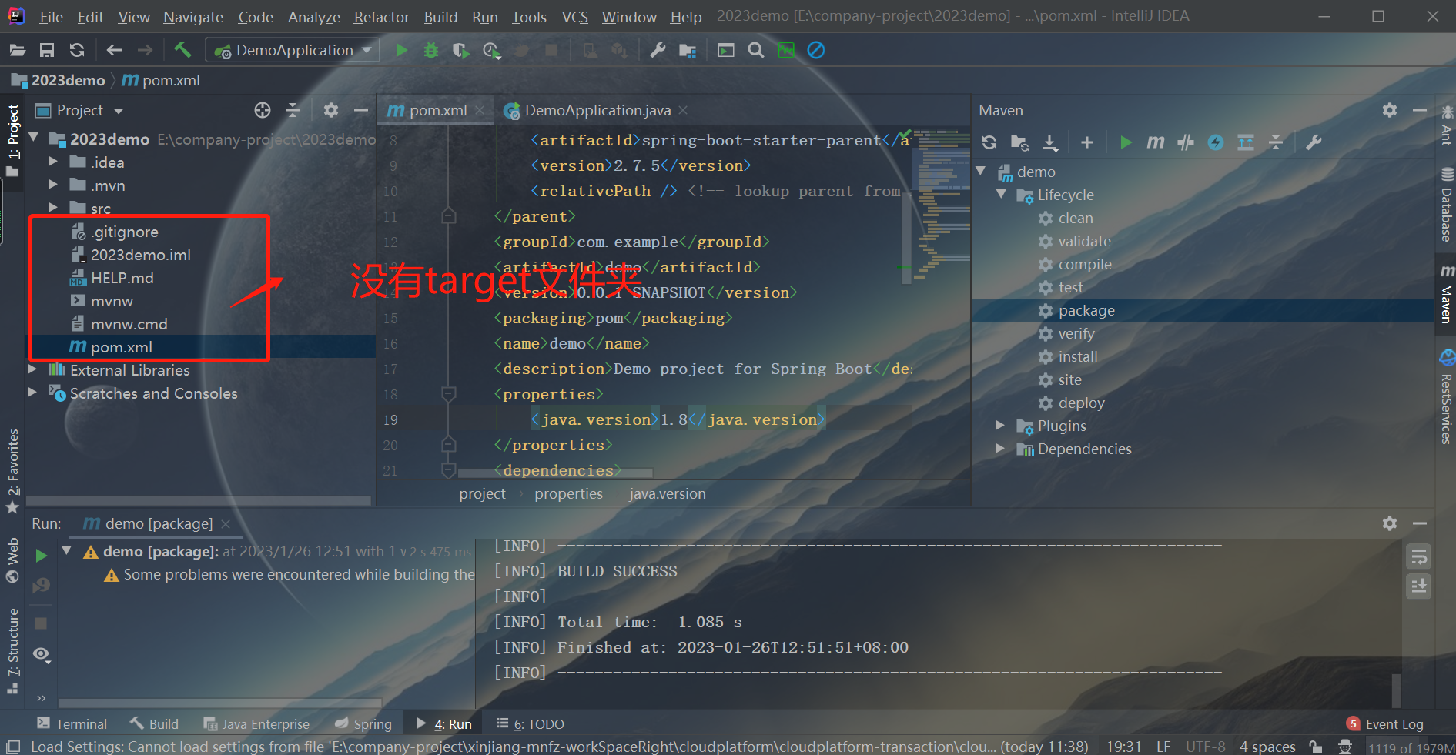Open the Java Enterprise tool window
This screenshot has width=1456, height=755.
(256, 724)
